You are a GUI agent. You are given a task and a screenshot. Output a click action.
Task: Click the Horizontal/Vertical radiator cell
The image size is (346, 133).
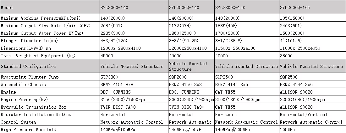click(x=303, y=115)
